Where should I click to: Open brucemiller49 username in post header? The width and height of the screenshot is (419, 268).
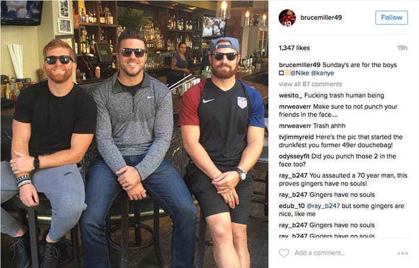(x=321, y=17)
